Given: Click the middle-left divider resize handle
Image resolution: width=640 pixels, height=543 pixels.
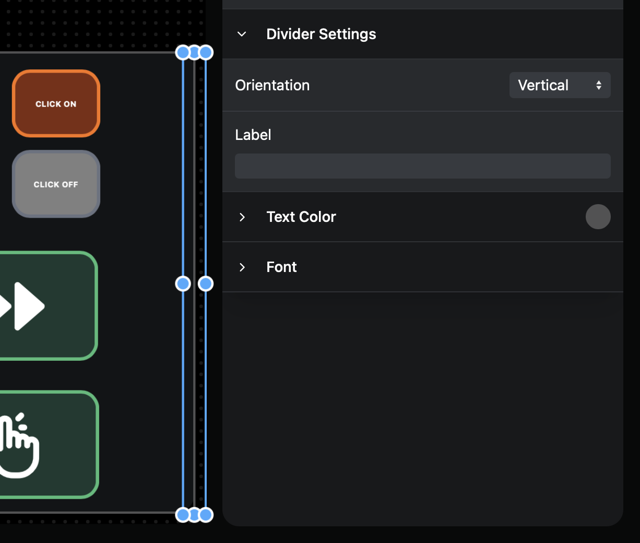Looking at the screenshot, I should click(183, 284).
